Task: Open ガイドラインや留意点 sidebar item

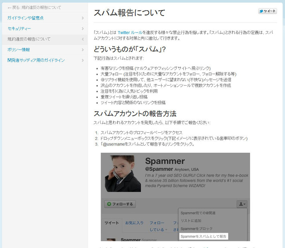Action: pos(45,18)
